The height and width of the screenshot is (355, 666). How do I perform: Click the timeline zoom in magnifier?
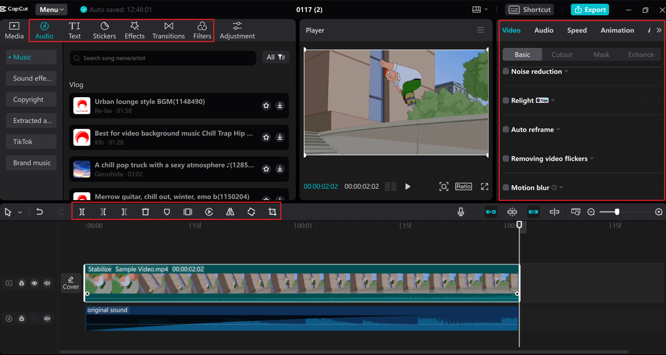coord(659,212)
